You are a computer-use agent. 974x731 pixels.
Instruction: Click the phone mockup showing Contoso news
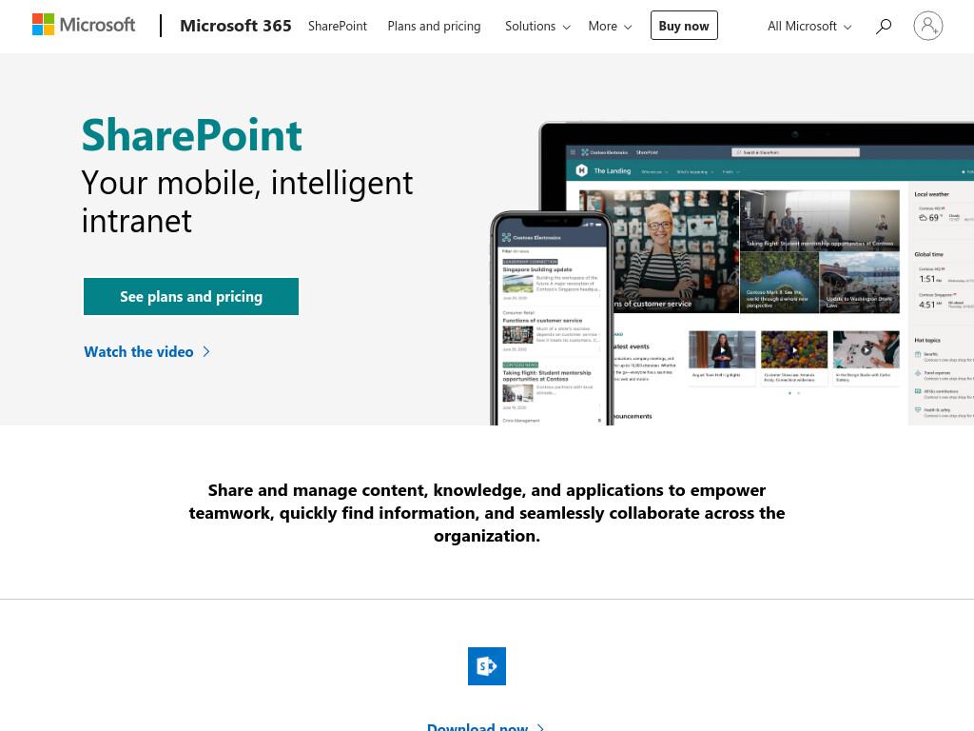[x=552, y=318]
